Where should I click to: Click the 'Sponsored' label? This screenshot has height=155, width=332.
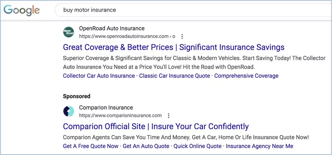click(77, 96)
